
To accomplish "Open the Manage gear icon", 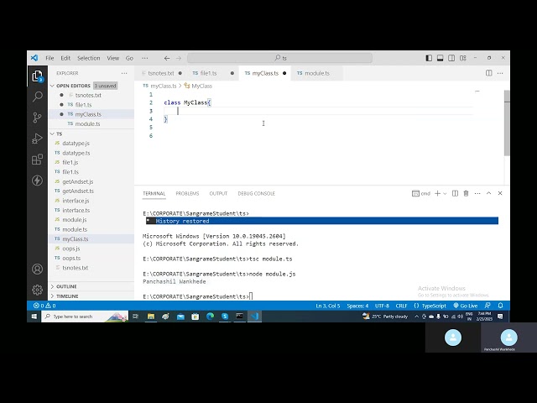I will 37,290.
